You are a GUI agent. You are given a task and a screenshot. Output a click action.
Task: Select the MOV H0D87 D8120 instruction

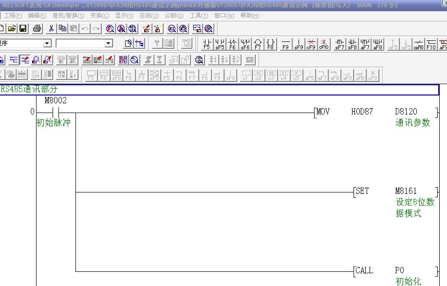pyautogui.click(x=375, y=112)
